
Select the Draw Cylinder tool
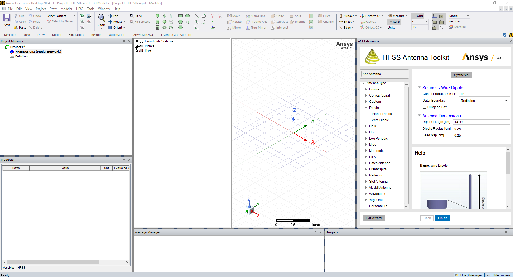coord(157,22)
